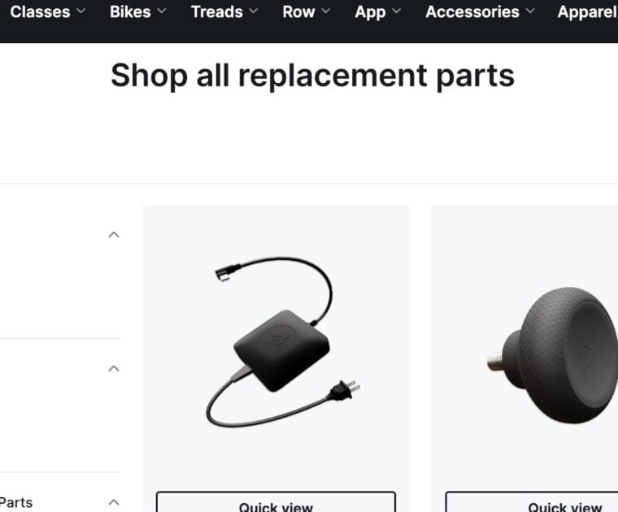This screenshot has width=618, height=512.
Task: Collapse the second sidebar filter section
Action: coord(114,369)
